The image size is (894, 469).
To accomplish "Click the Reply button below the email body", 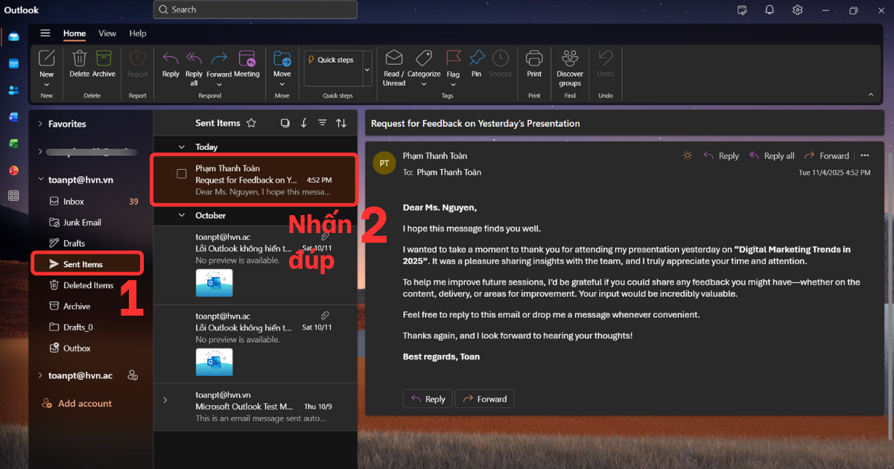I will [427, 398].
